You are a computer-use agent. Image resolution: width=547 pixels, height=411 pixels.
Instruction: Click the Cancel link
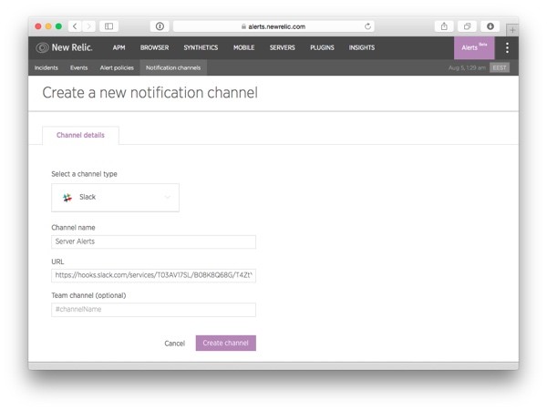(175, 344)
